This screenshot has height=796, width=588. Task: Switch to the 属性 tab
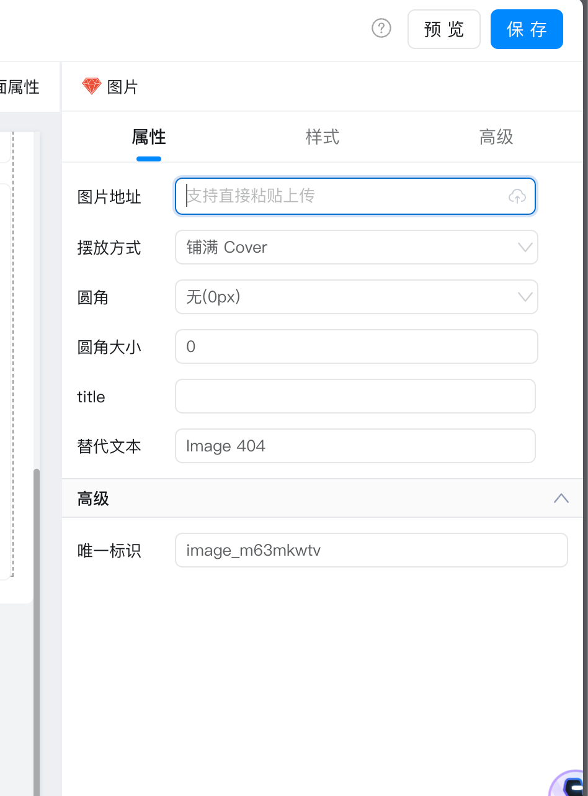coord(149,137)
